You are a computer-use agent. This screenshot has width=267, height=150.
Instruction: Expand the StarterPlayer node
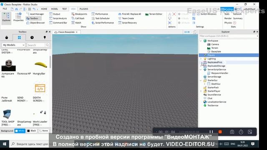tap(201, 91)
